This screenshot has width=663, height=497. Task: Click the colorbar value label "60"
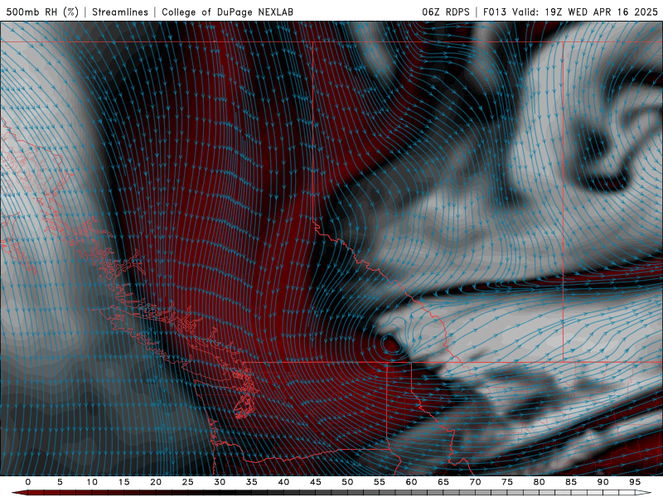click(x=411, y=482)
